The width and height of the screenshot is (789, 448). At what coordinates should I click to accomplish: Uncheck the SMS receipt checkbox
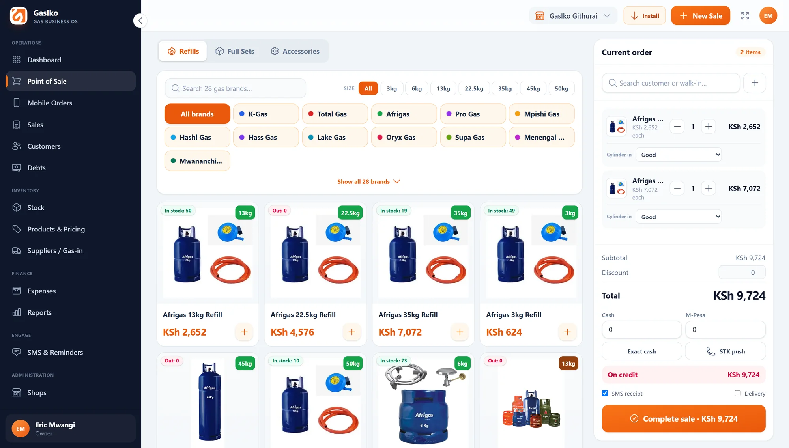605,393
